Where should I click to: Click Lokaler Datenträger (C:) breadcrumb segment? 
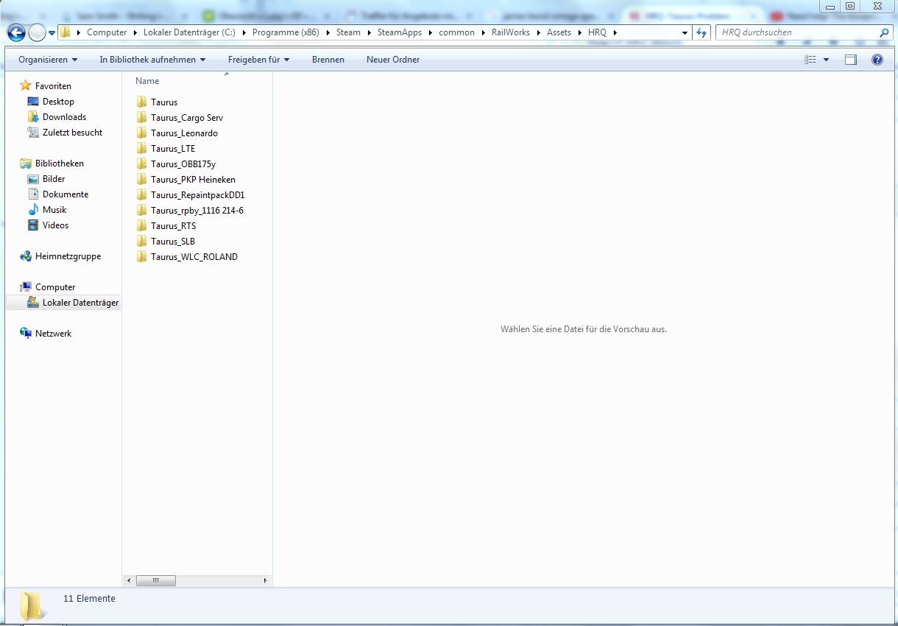(x=189, y=32)
